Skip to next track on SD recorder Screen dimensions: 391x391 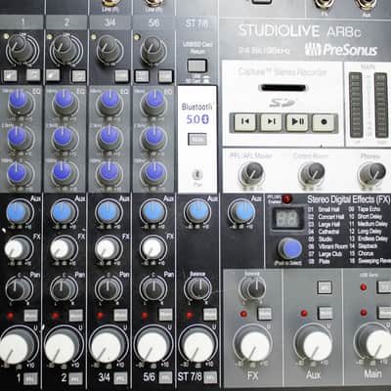click(x=271, y=122)
